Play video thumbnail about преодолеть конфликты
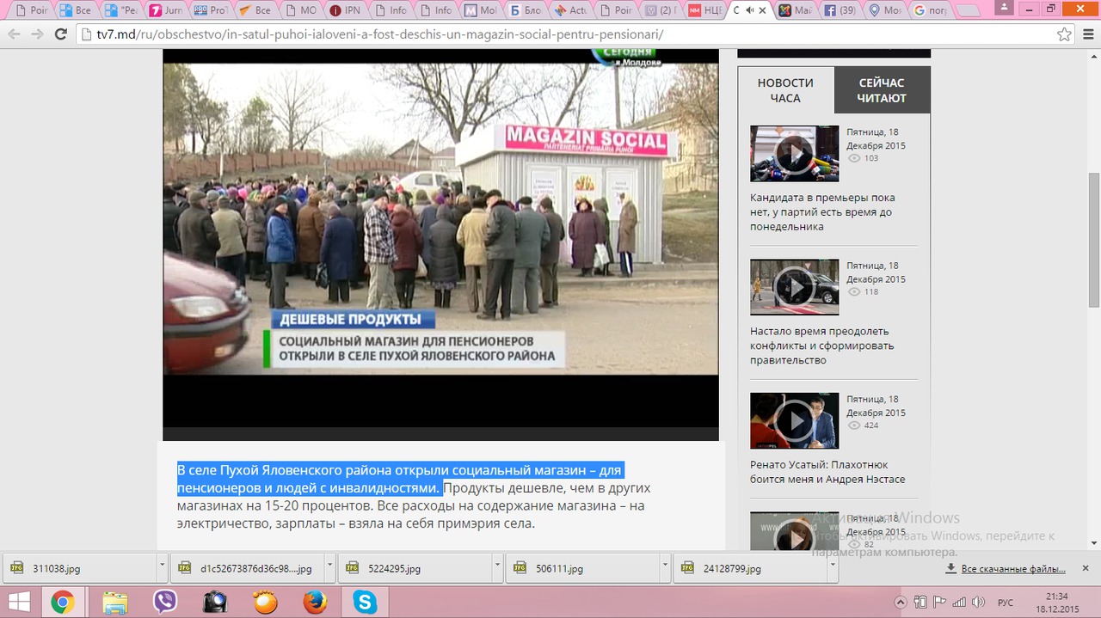 794,287
